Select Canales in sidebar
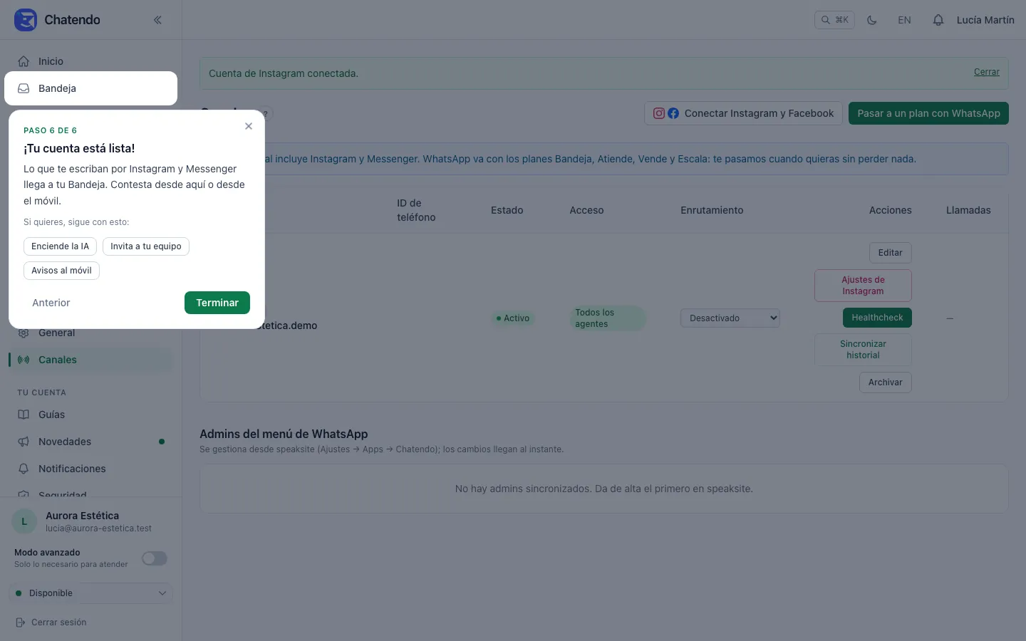 pyautogui.click(x=90, y=360)
